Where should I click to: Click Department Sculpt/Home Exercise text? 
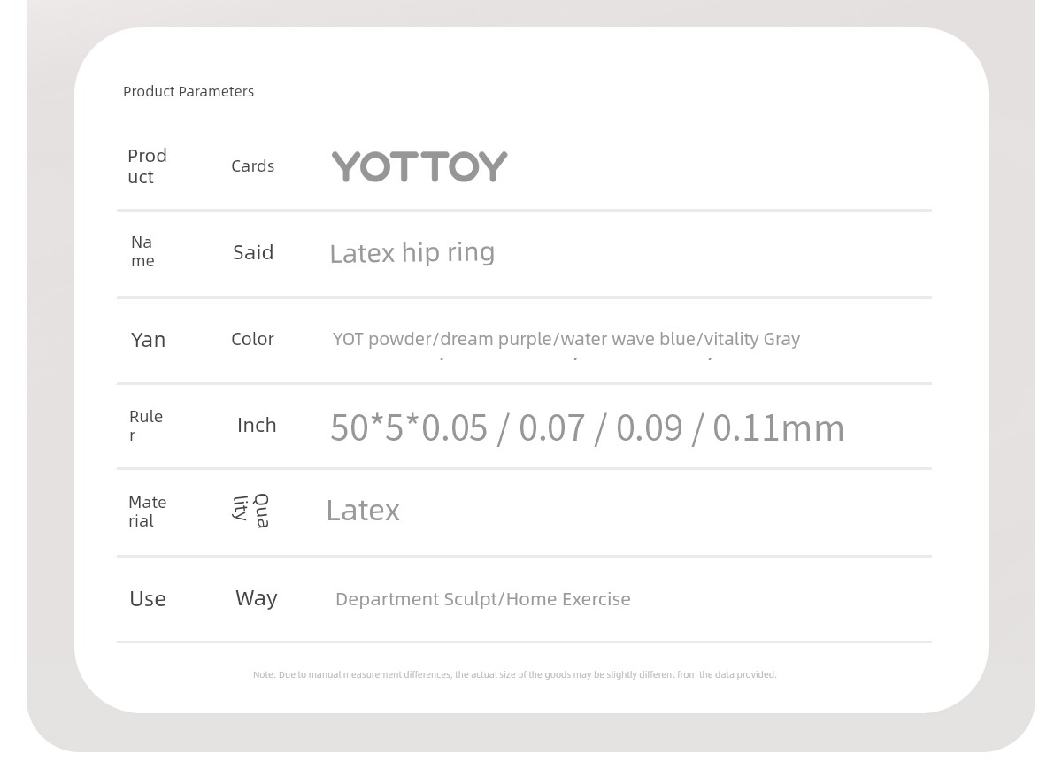click(483, 599)
